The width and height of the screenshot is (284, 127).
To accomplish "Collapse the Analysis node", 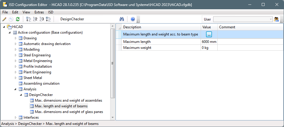I will 15,89.
